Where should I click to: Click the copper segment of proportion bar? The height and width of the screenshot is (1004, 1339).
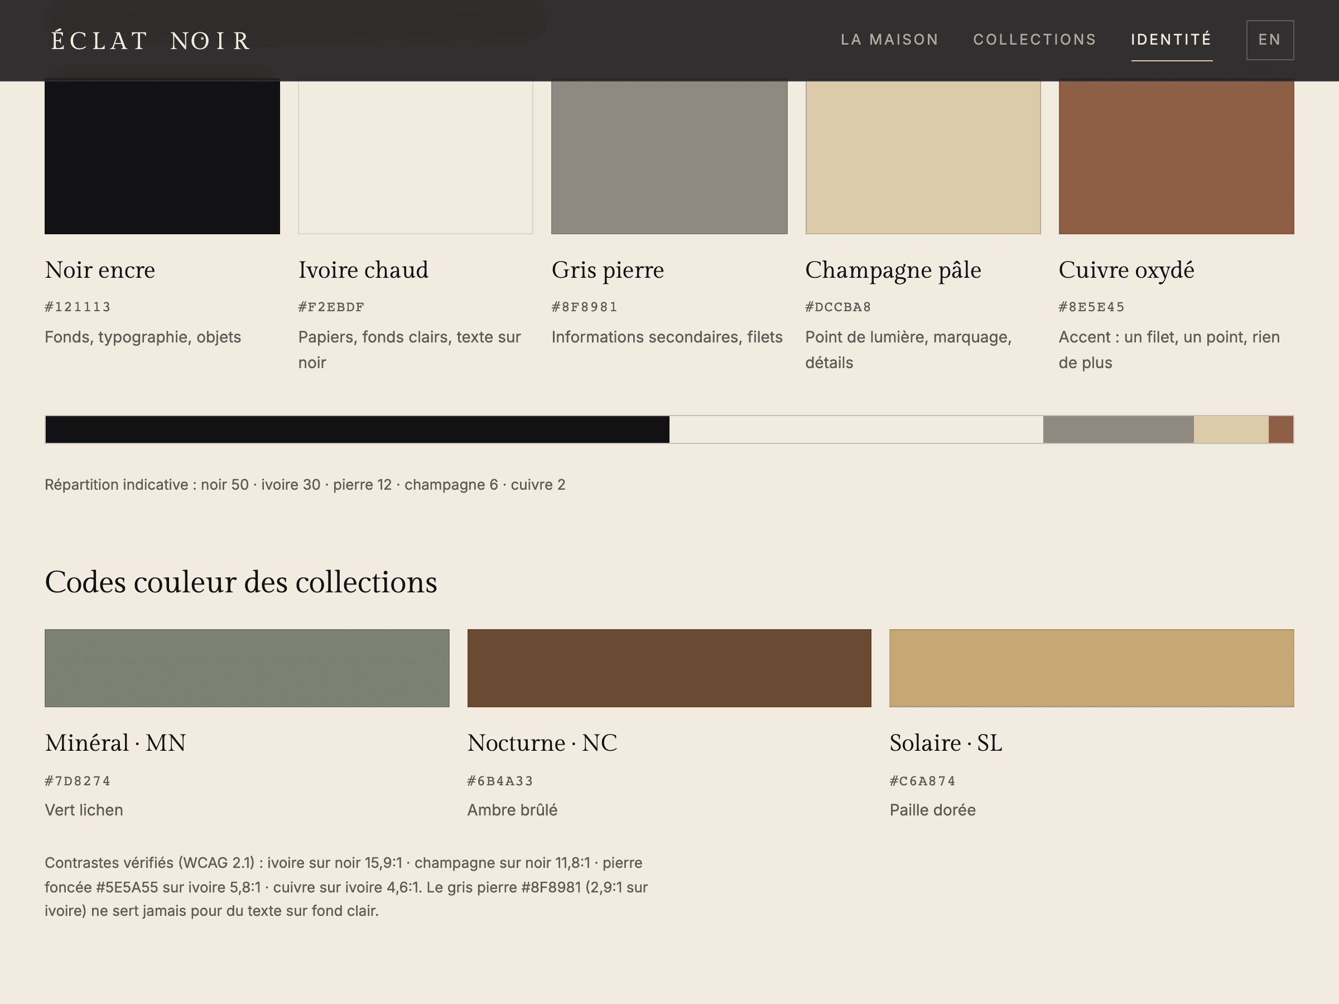click(1281, 429)
